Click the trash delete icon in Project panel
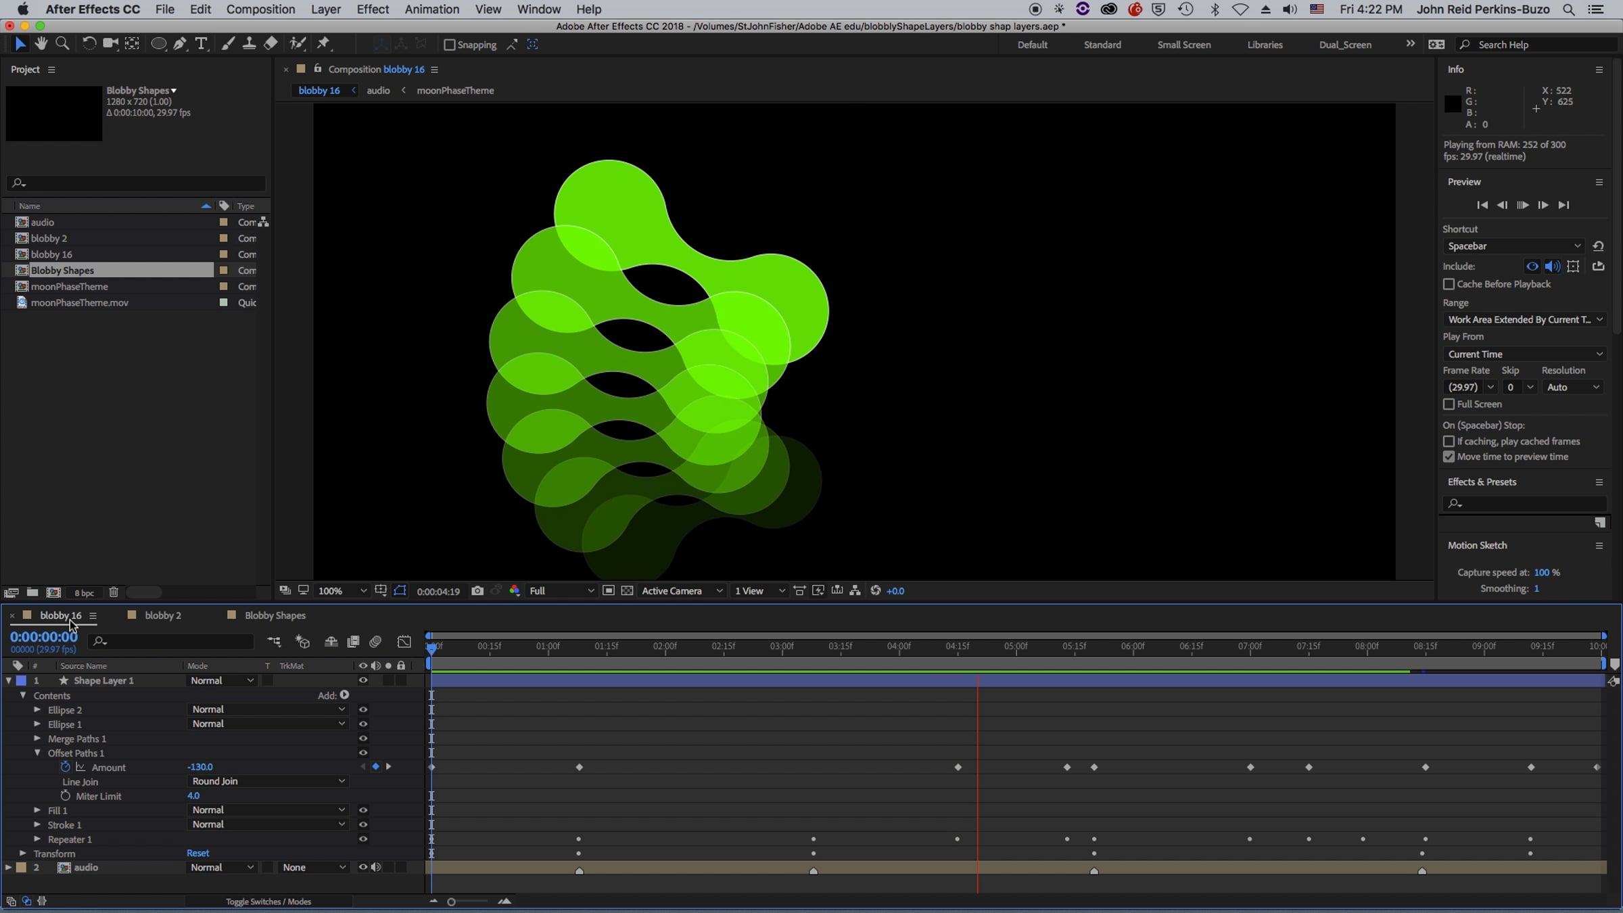Image resolution: width=1623 pixels, height=913 pixels. 114,592
